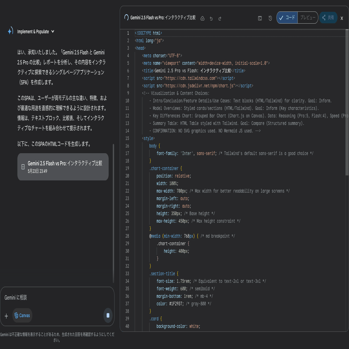349x349 pixels.
Task: Click the '.section-title {' selector line
Action: coord(164,274)
